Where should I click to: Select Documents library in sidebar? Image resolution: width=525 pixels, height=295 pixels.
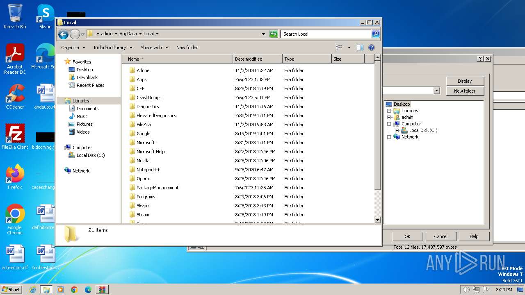(87, 109)
